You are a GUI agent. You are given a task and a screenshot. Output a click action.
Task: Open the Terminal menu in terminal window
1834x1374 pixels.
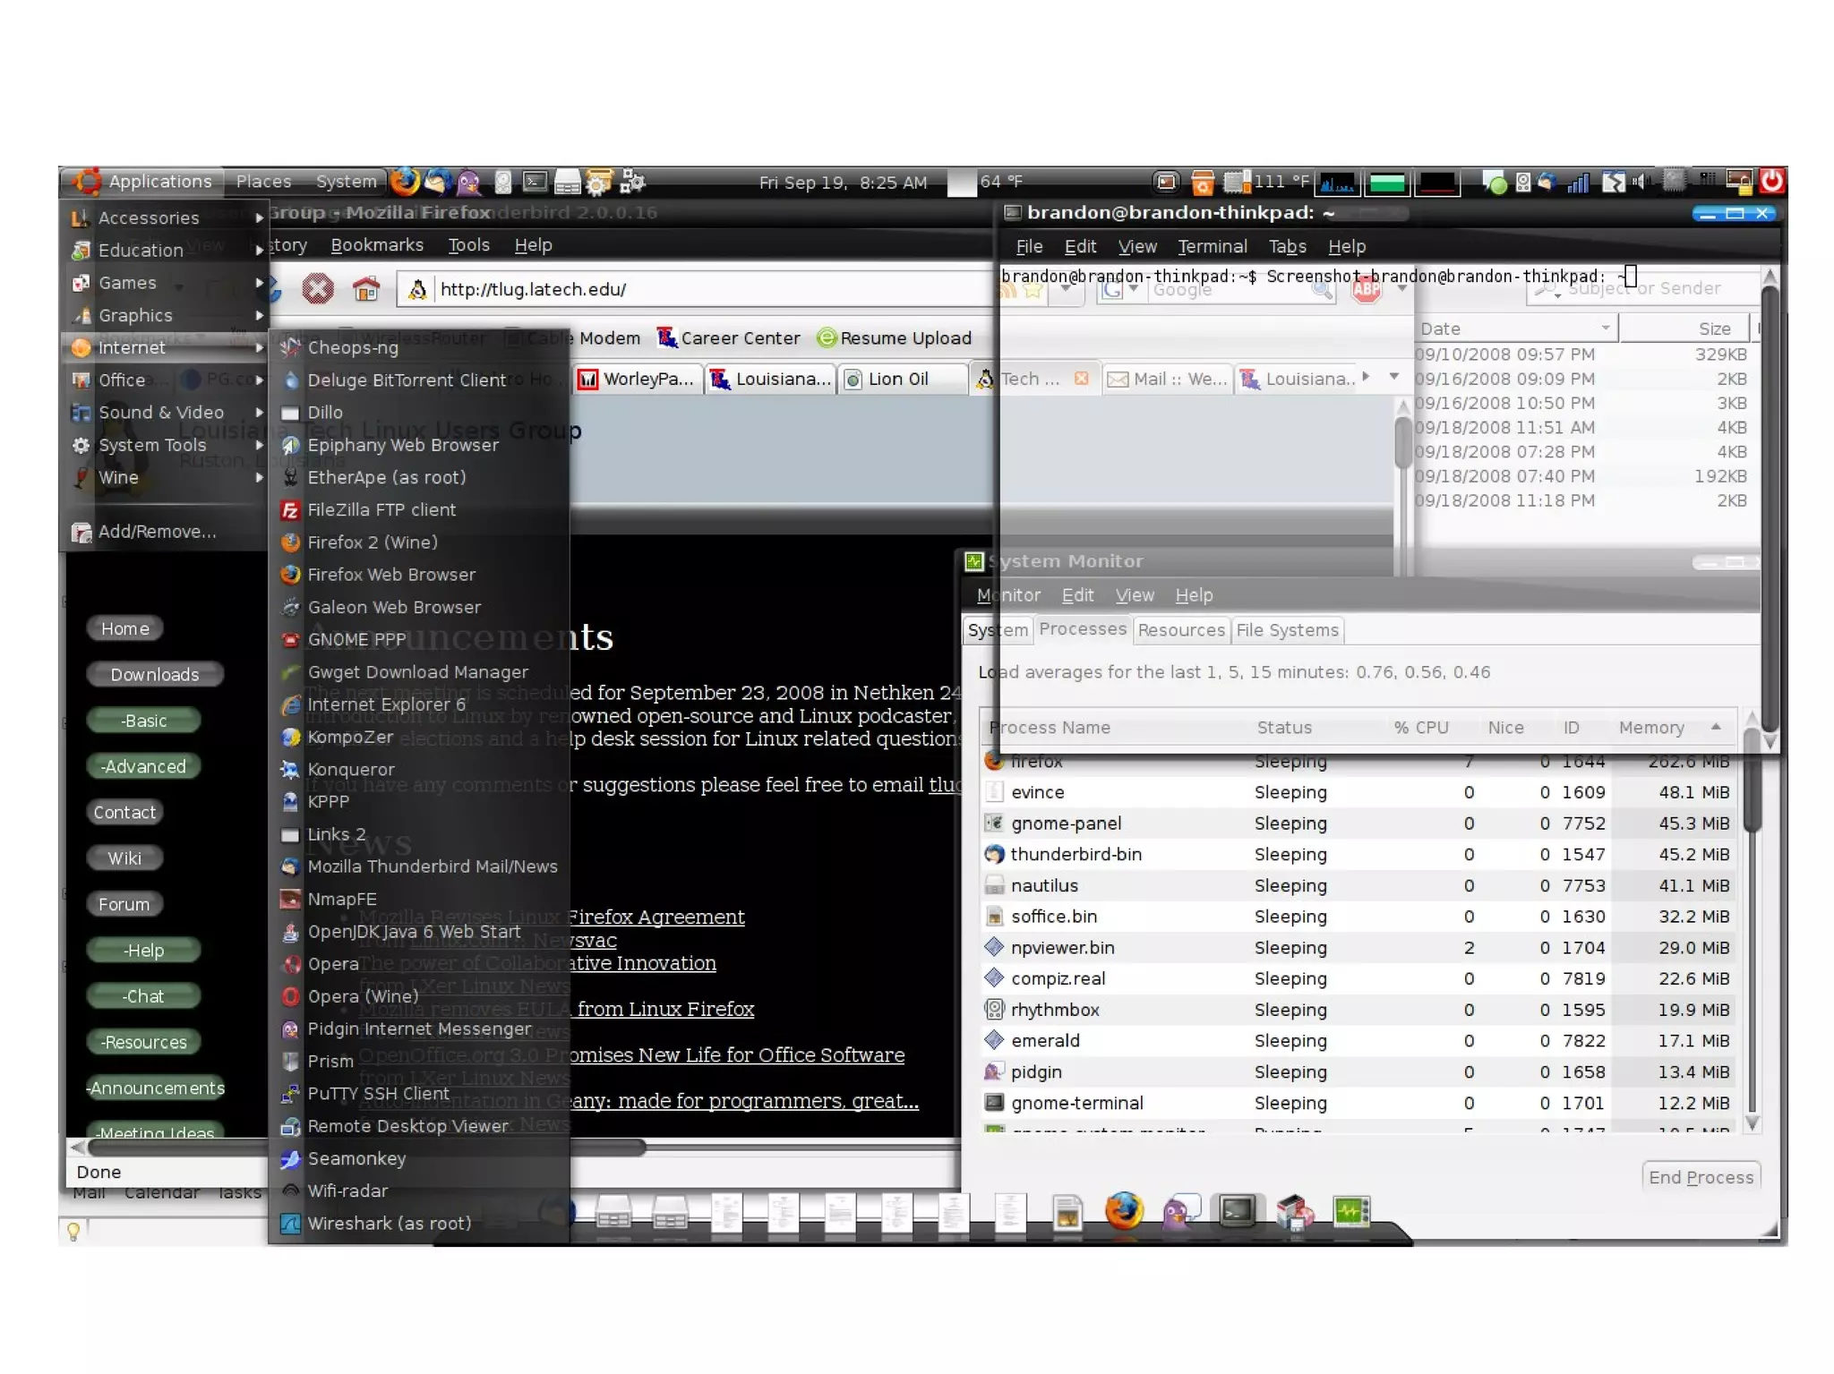coord(1212,246)
